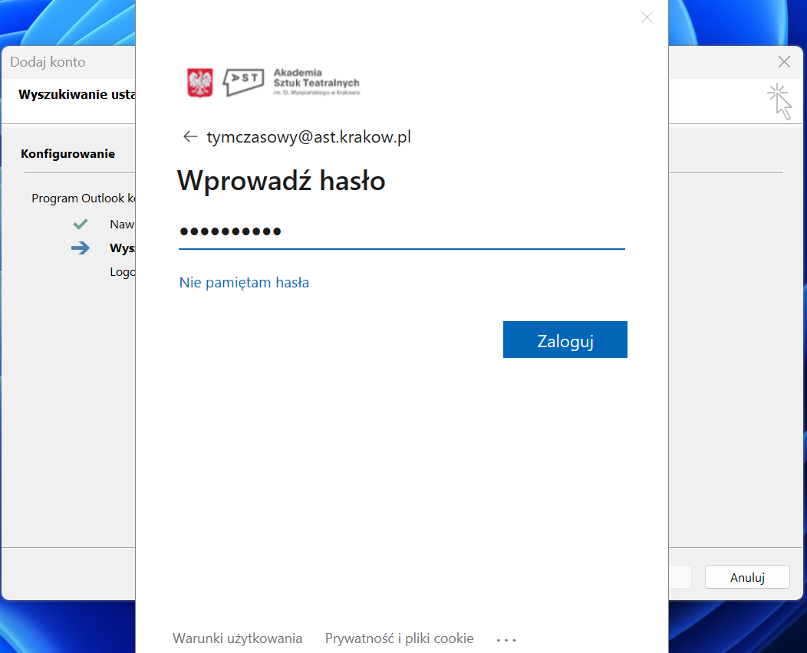
Task: Click the cursor-click icon in Dodaj konto window
Action: (779, 101)
